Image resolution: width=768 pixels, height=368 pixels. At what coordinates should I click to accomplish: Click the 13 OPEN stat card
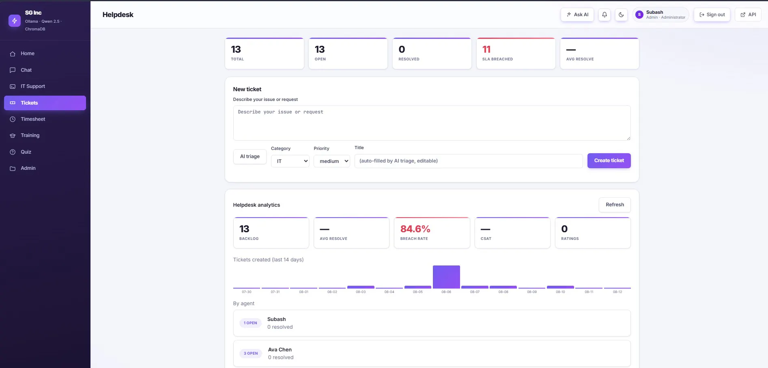coord(348,53)
